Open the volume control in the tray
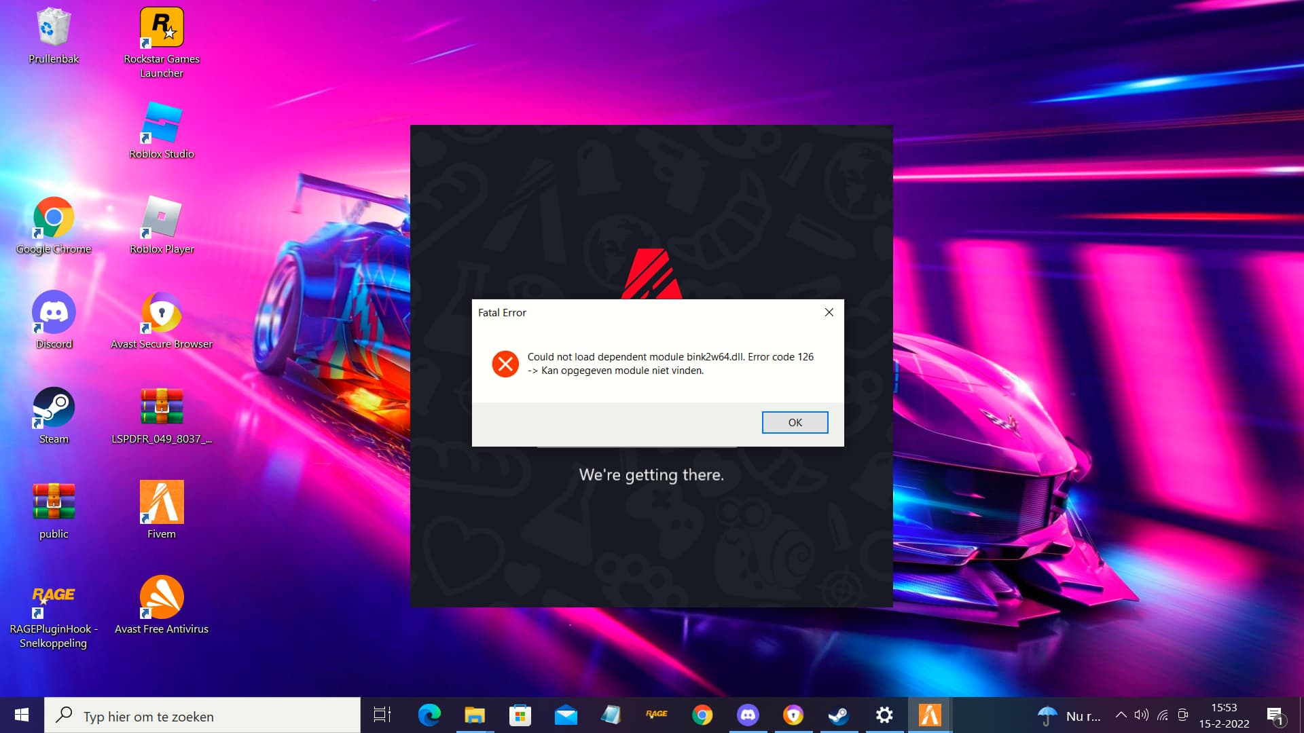This screenshot has width=1304, height=733. (x=1142, y=715)
